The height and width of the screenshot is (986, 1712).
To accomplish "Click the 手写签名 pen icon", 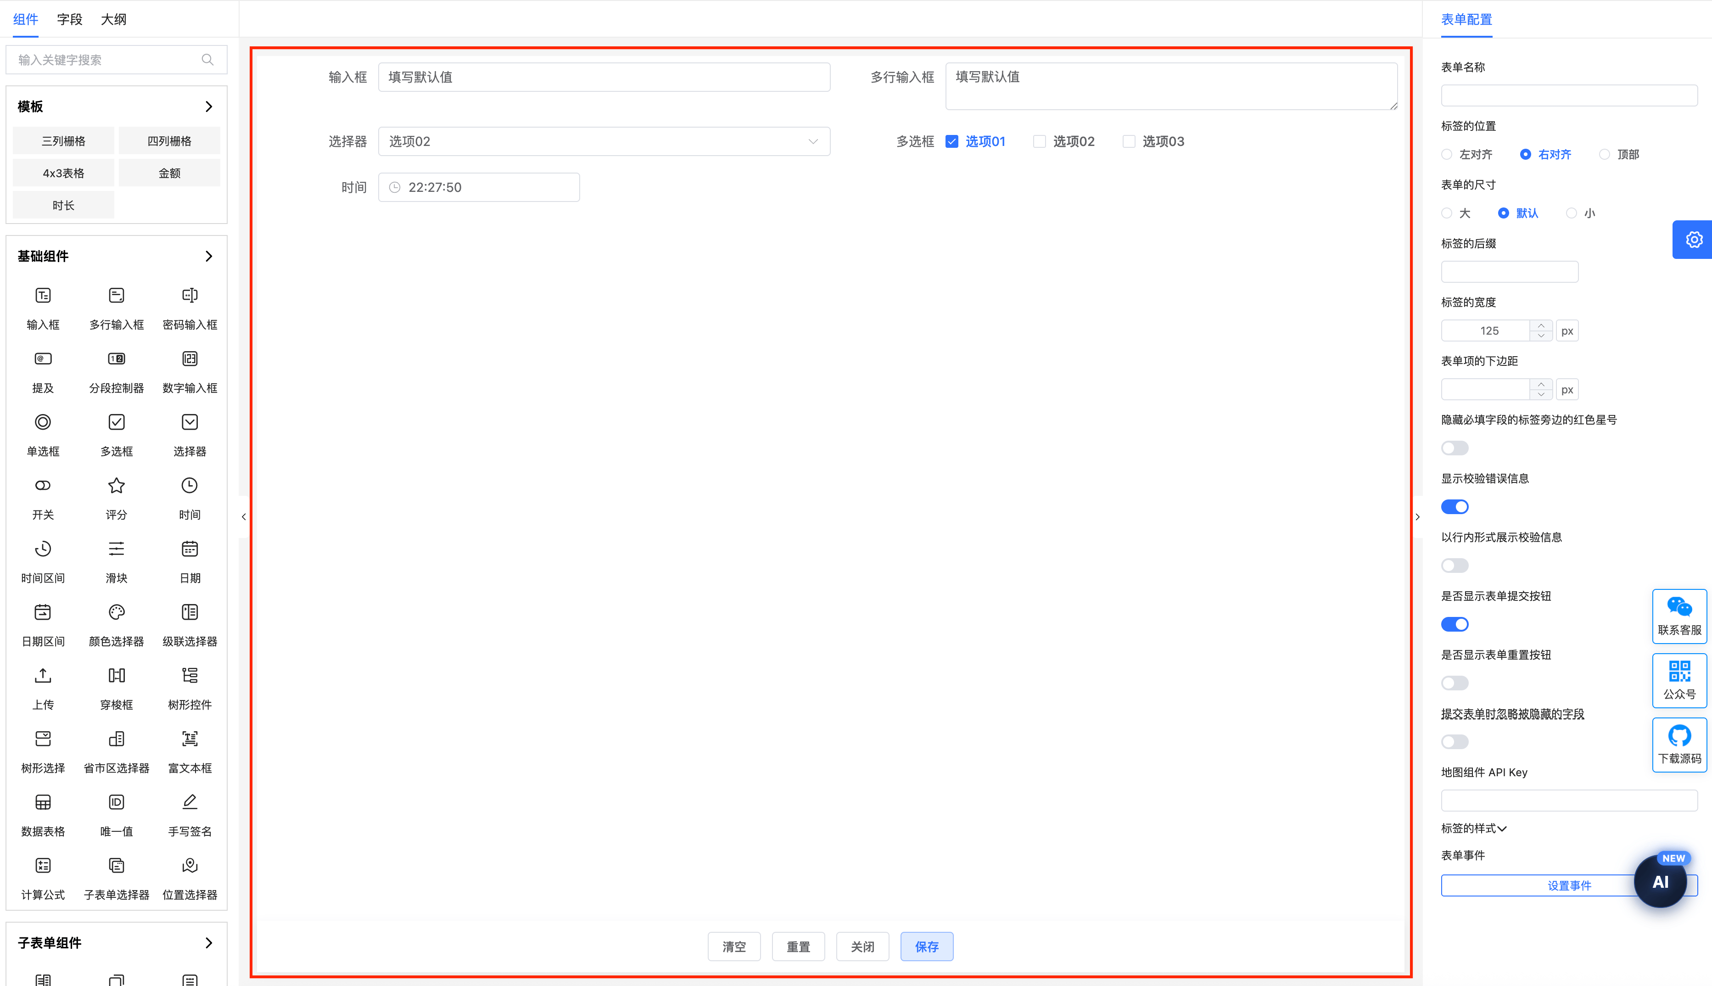I will [x=190, y=802].
